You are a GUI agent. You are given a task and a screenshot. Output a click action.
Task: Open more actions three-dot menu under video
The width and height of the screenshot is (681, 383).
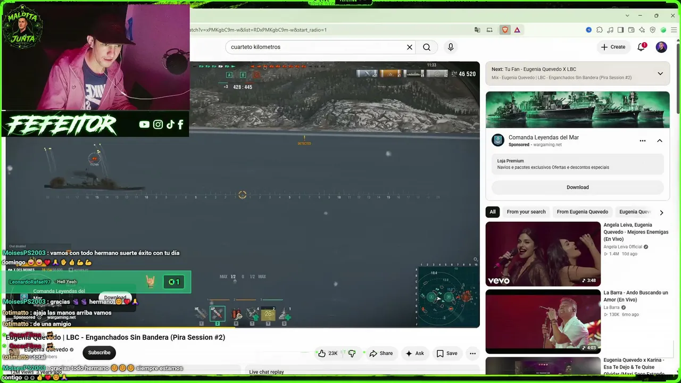[x=472, y=353]
